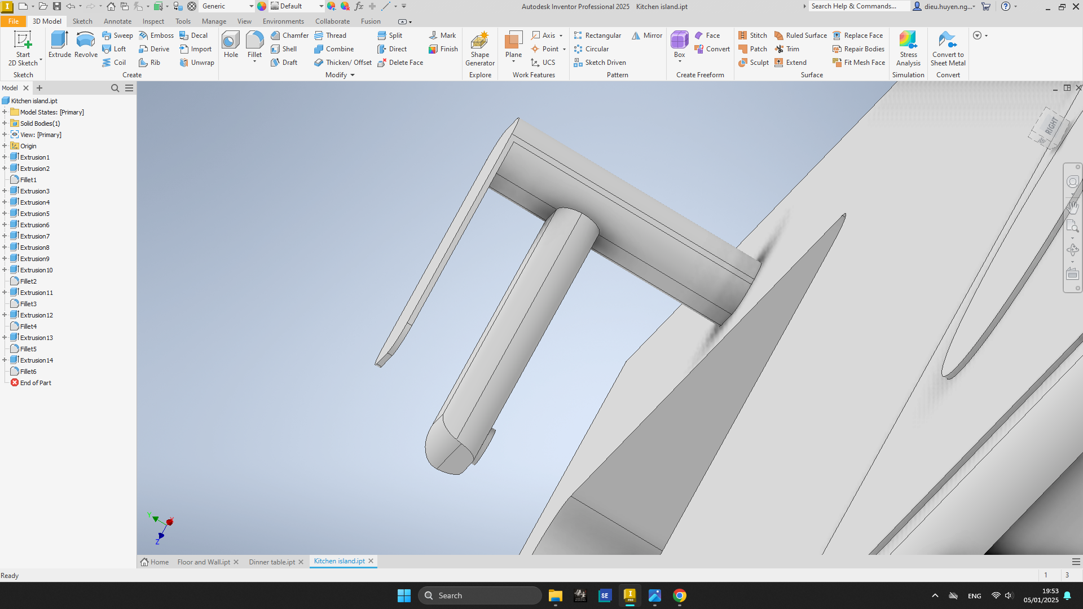Click the Search Help & Commands field

tap(859, 6)
